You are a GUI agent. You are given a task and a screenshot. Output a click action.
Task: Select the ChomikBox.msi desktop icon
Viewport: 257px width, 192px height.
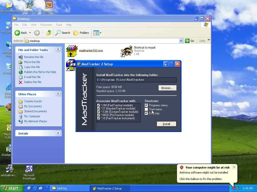pos(29,6)
